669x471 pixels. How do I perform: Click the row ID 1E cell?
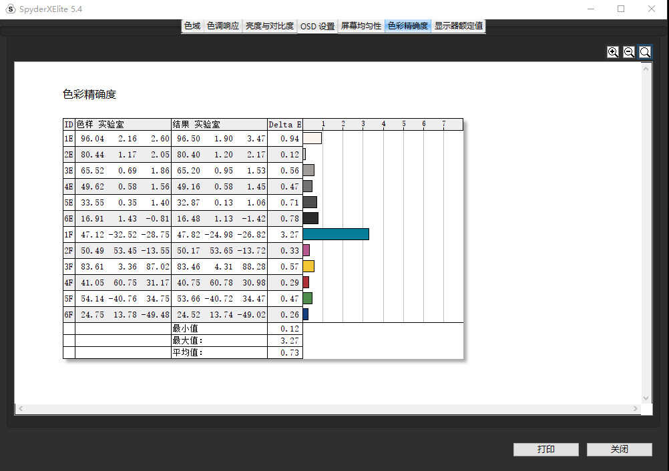click(69, 139)
